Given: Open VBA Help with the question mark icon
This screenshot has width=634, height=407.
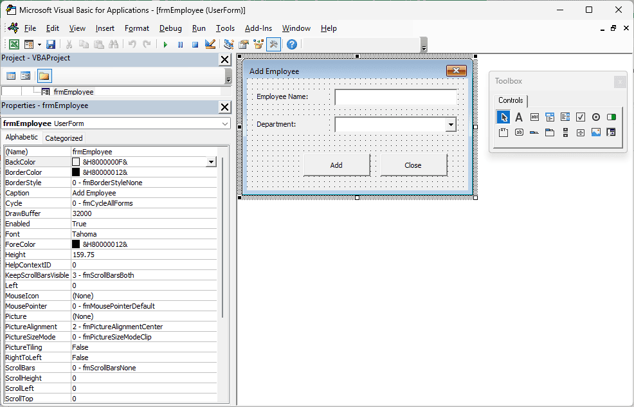Looking at the screenshot, I should coord(292,44).
